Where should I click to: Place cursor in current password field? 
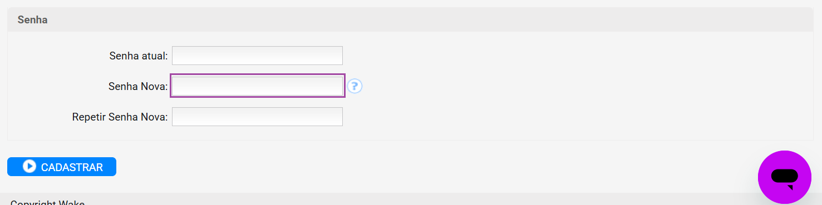(257, 56)
